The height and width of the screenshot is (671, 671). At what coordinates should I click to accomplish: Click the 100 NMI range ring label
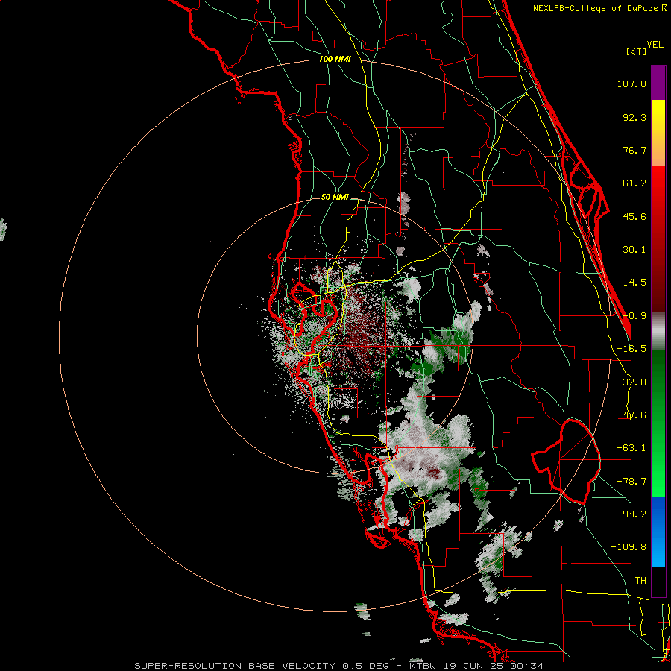335,59
